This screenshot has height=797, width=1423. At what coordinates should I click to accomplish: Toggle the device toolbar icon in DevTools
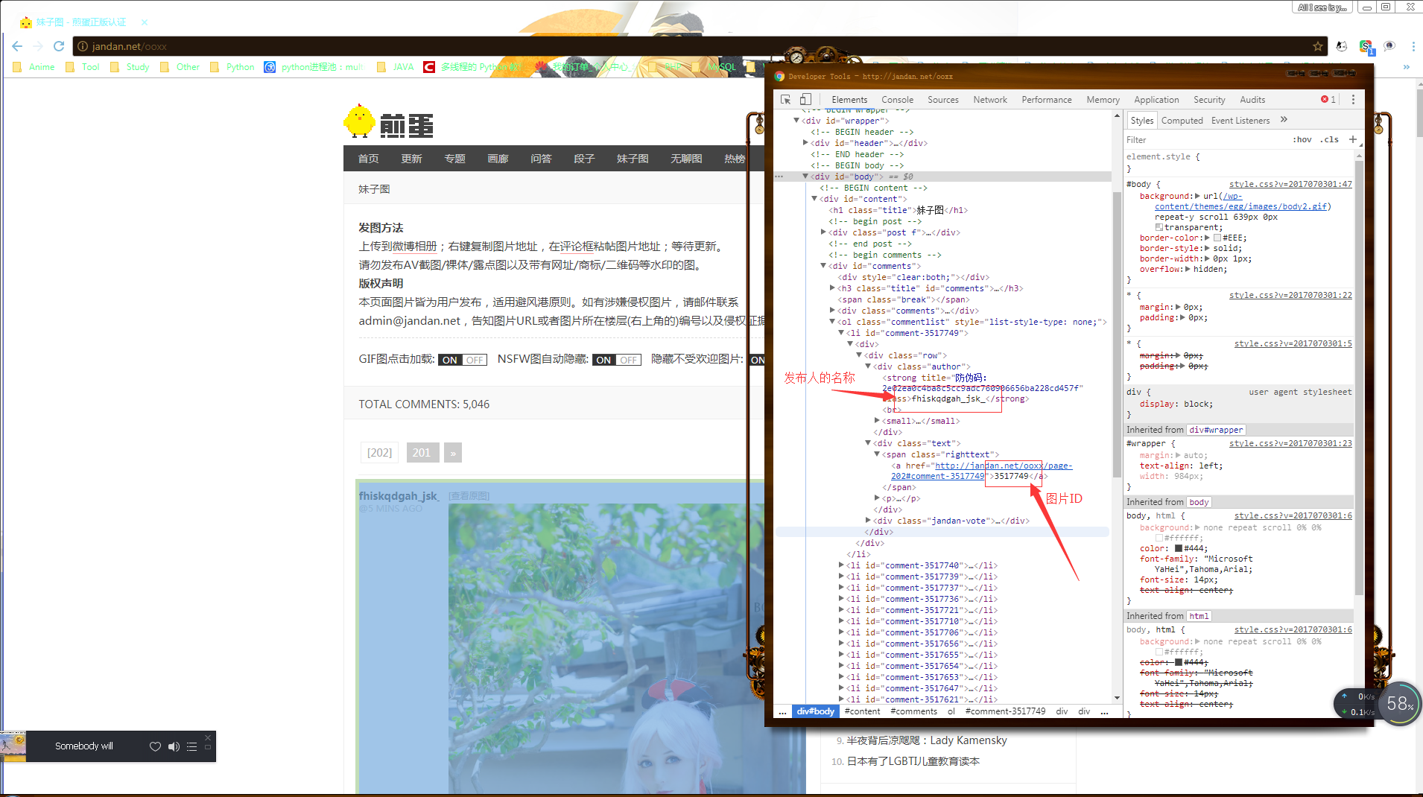[805, 100]
